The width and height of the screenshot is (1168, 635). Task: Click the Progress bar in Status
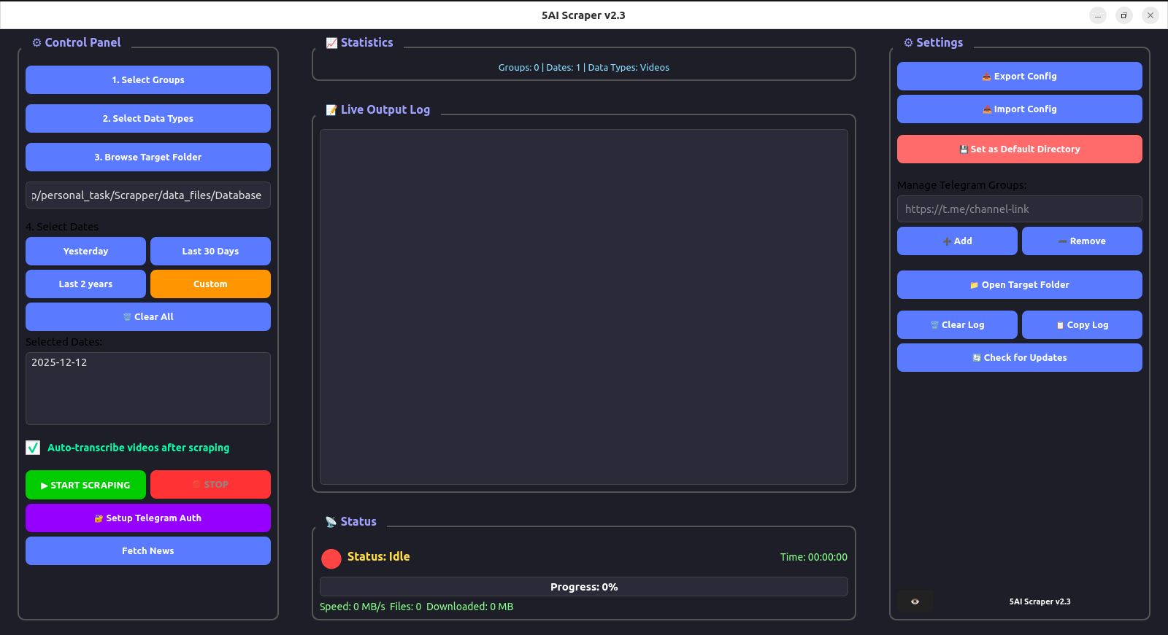(x=583, y=587)
